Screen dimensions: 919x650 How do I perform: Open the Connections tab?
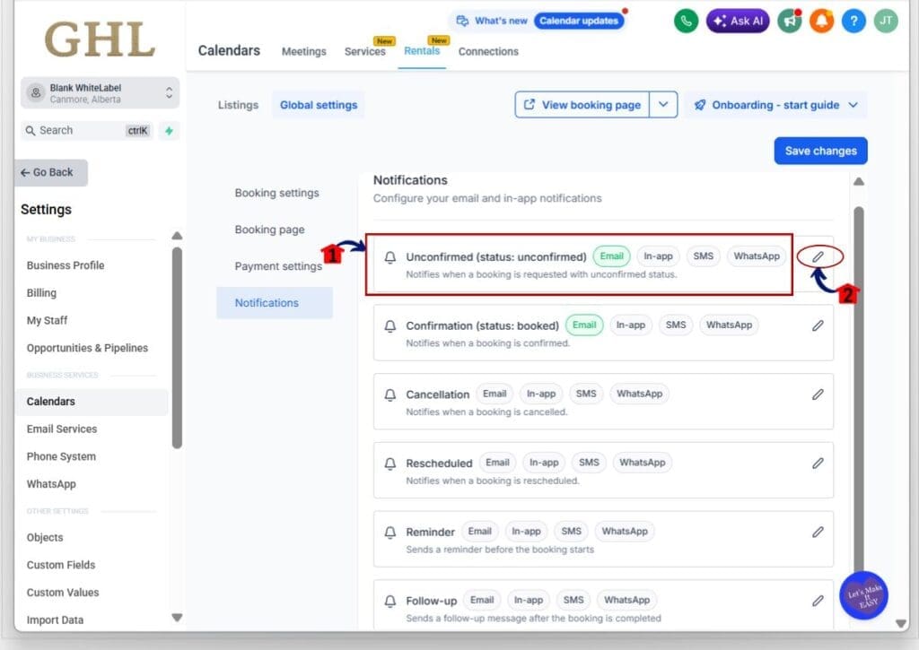coord(488,51)
